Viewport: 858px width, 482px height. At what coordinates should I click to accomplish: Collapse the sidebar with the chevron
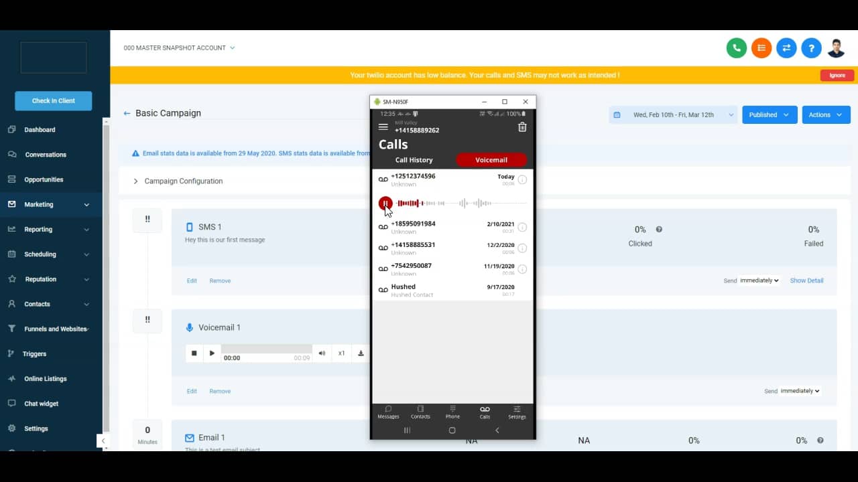point(103,441)
